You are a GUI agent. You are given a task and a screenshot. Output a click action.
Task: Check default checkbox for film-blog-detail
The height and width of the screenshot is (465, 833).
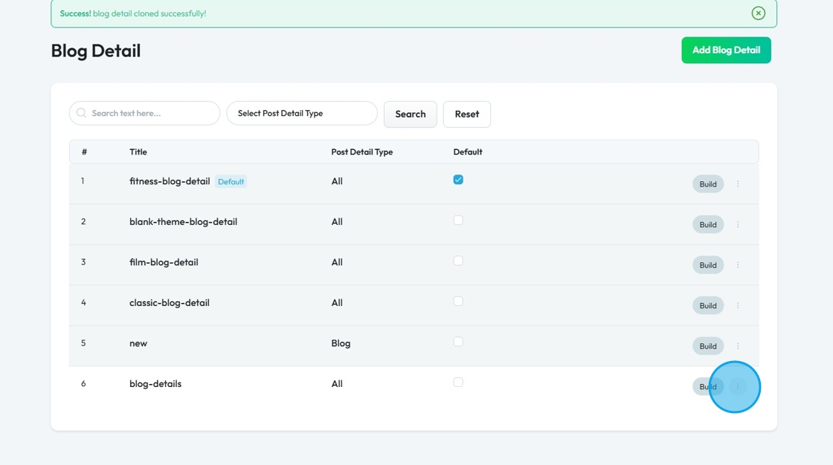[458, 261]
